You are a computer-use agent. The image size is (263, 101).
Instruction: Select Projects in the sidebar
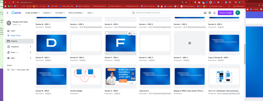[19, 41]
